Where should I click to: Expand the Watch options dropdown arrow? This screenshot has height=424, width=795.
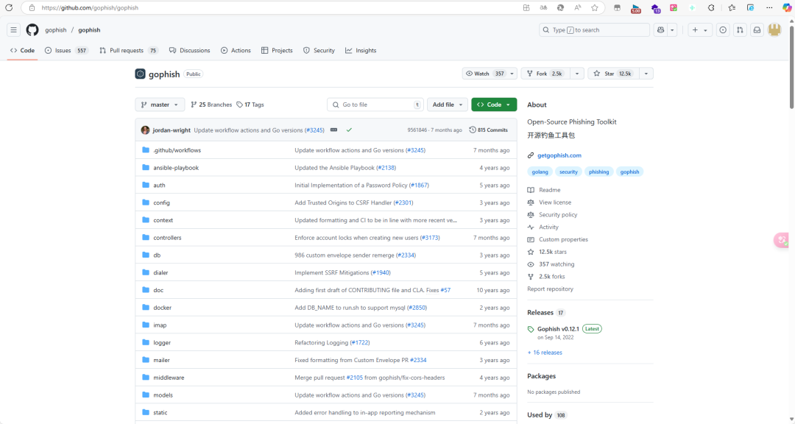click(x=512, y=74)
